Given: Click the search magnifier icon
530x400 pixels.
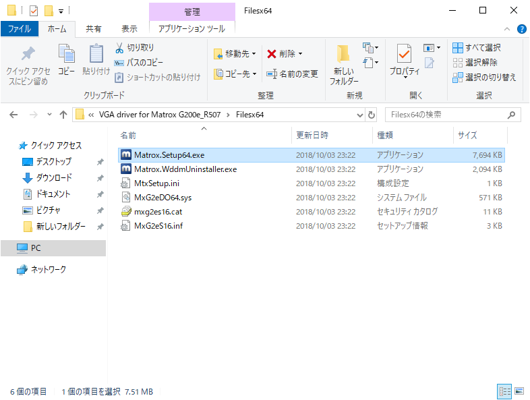Looking at the screenshot, I should (x=511, y=115).
